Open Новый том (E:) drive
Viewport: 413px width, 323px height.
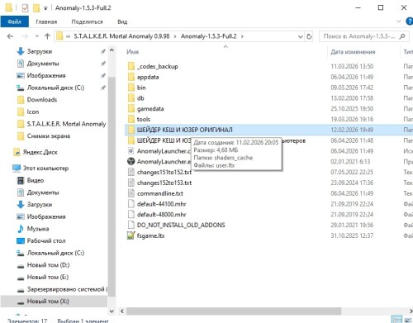(x=48, y=277)
